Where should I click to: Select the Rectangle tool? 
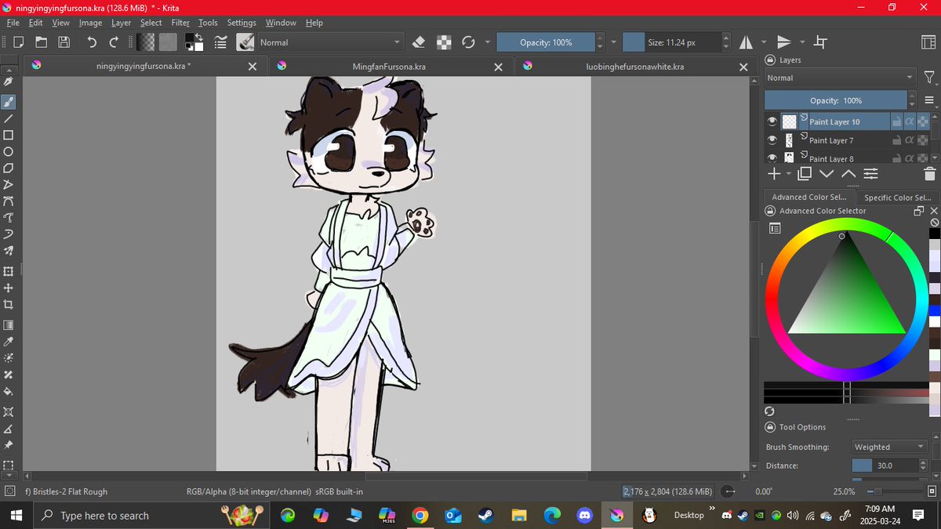click(9, 135)
